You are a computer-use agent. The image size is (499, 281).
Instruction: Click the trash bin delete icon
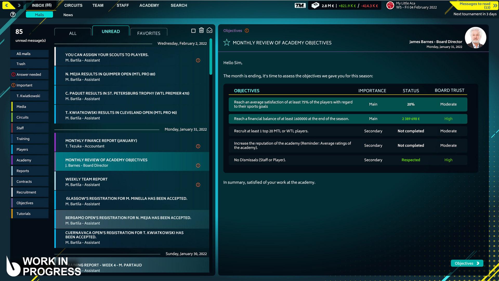click(201, 30)
